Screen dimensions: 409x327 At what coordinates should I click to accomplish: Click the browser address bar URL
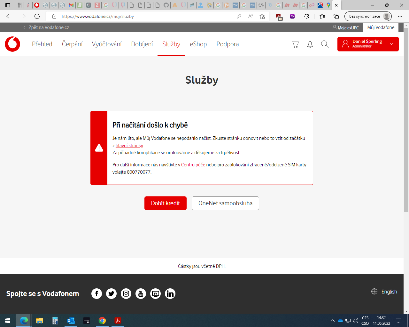(98, 16)
